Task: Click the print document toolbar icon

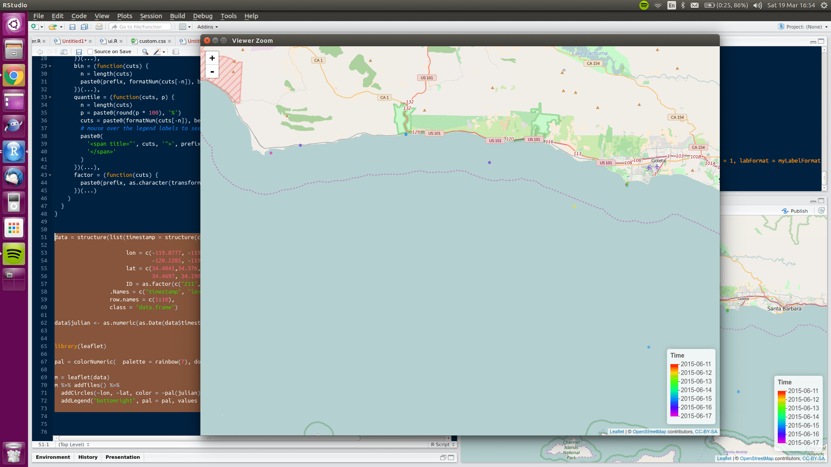Action: (x=99, y=27)
